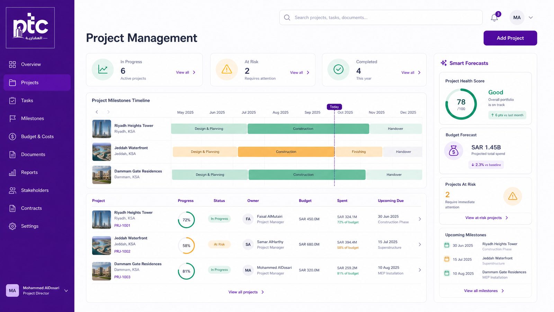Viewport: 554px width, 312px height.
Task: Click the Budget Forecast money bag icon
Action: point(454,150)
